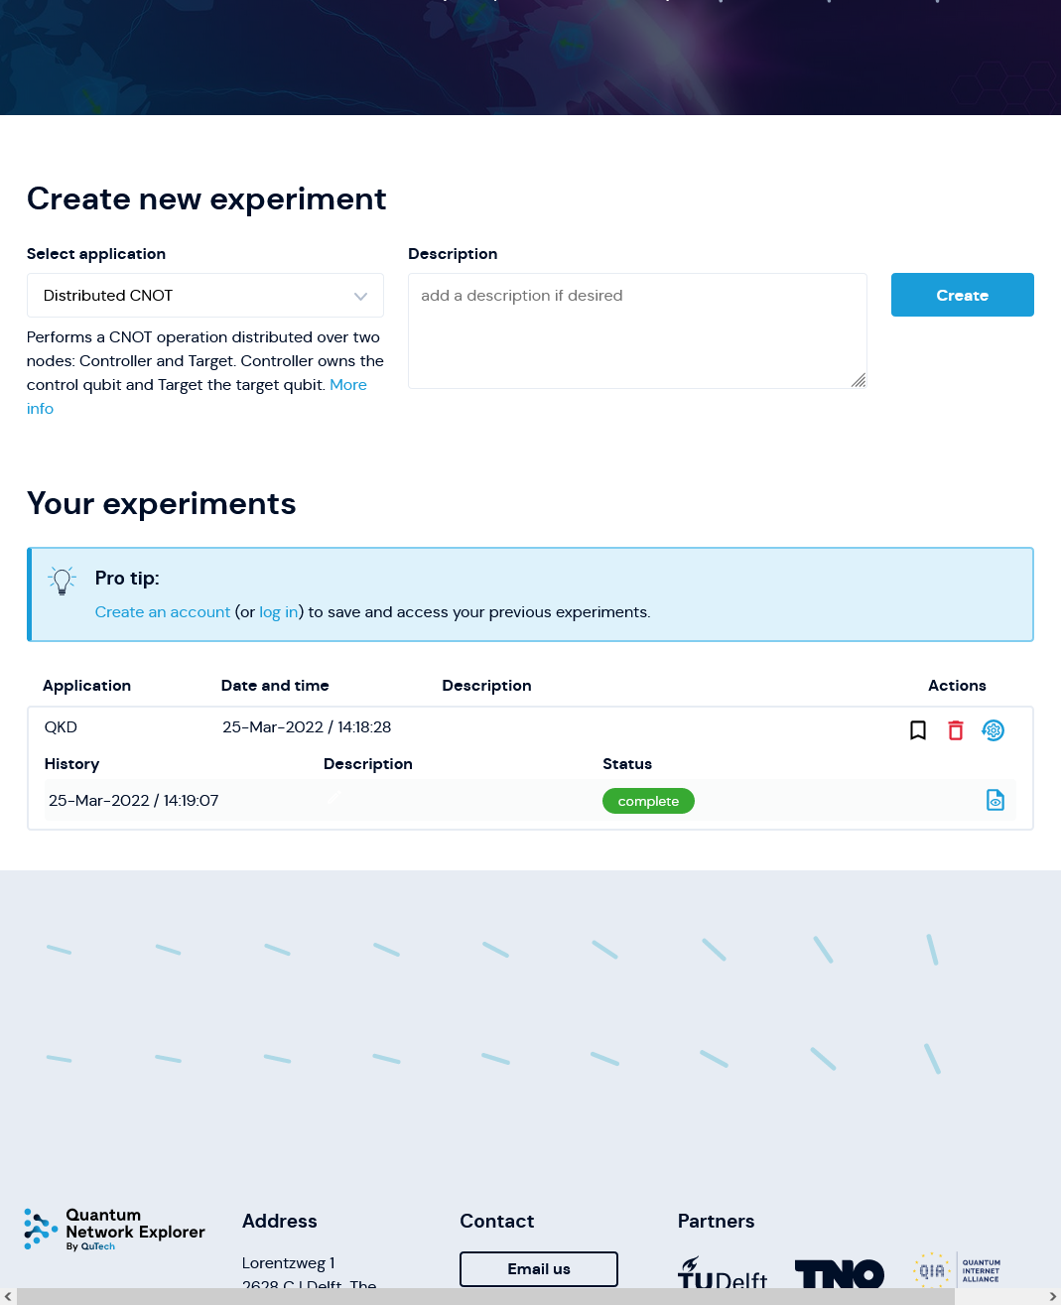This screenshot has width=1061, height=1305.
Task: Click the complete status badge
Action: click(648, 801)
